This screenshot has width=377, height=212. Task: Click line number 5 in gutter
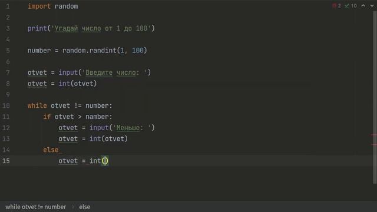click(x=8, y=51)
